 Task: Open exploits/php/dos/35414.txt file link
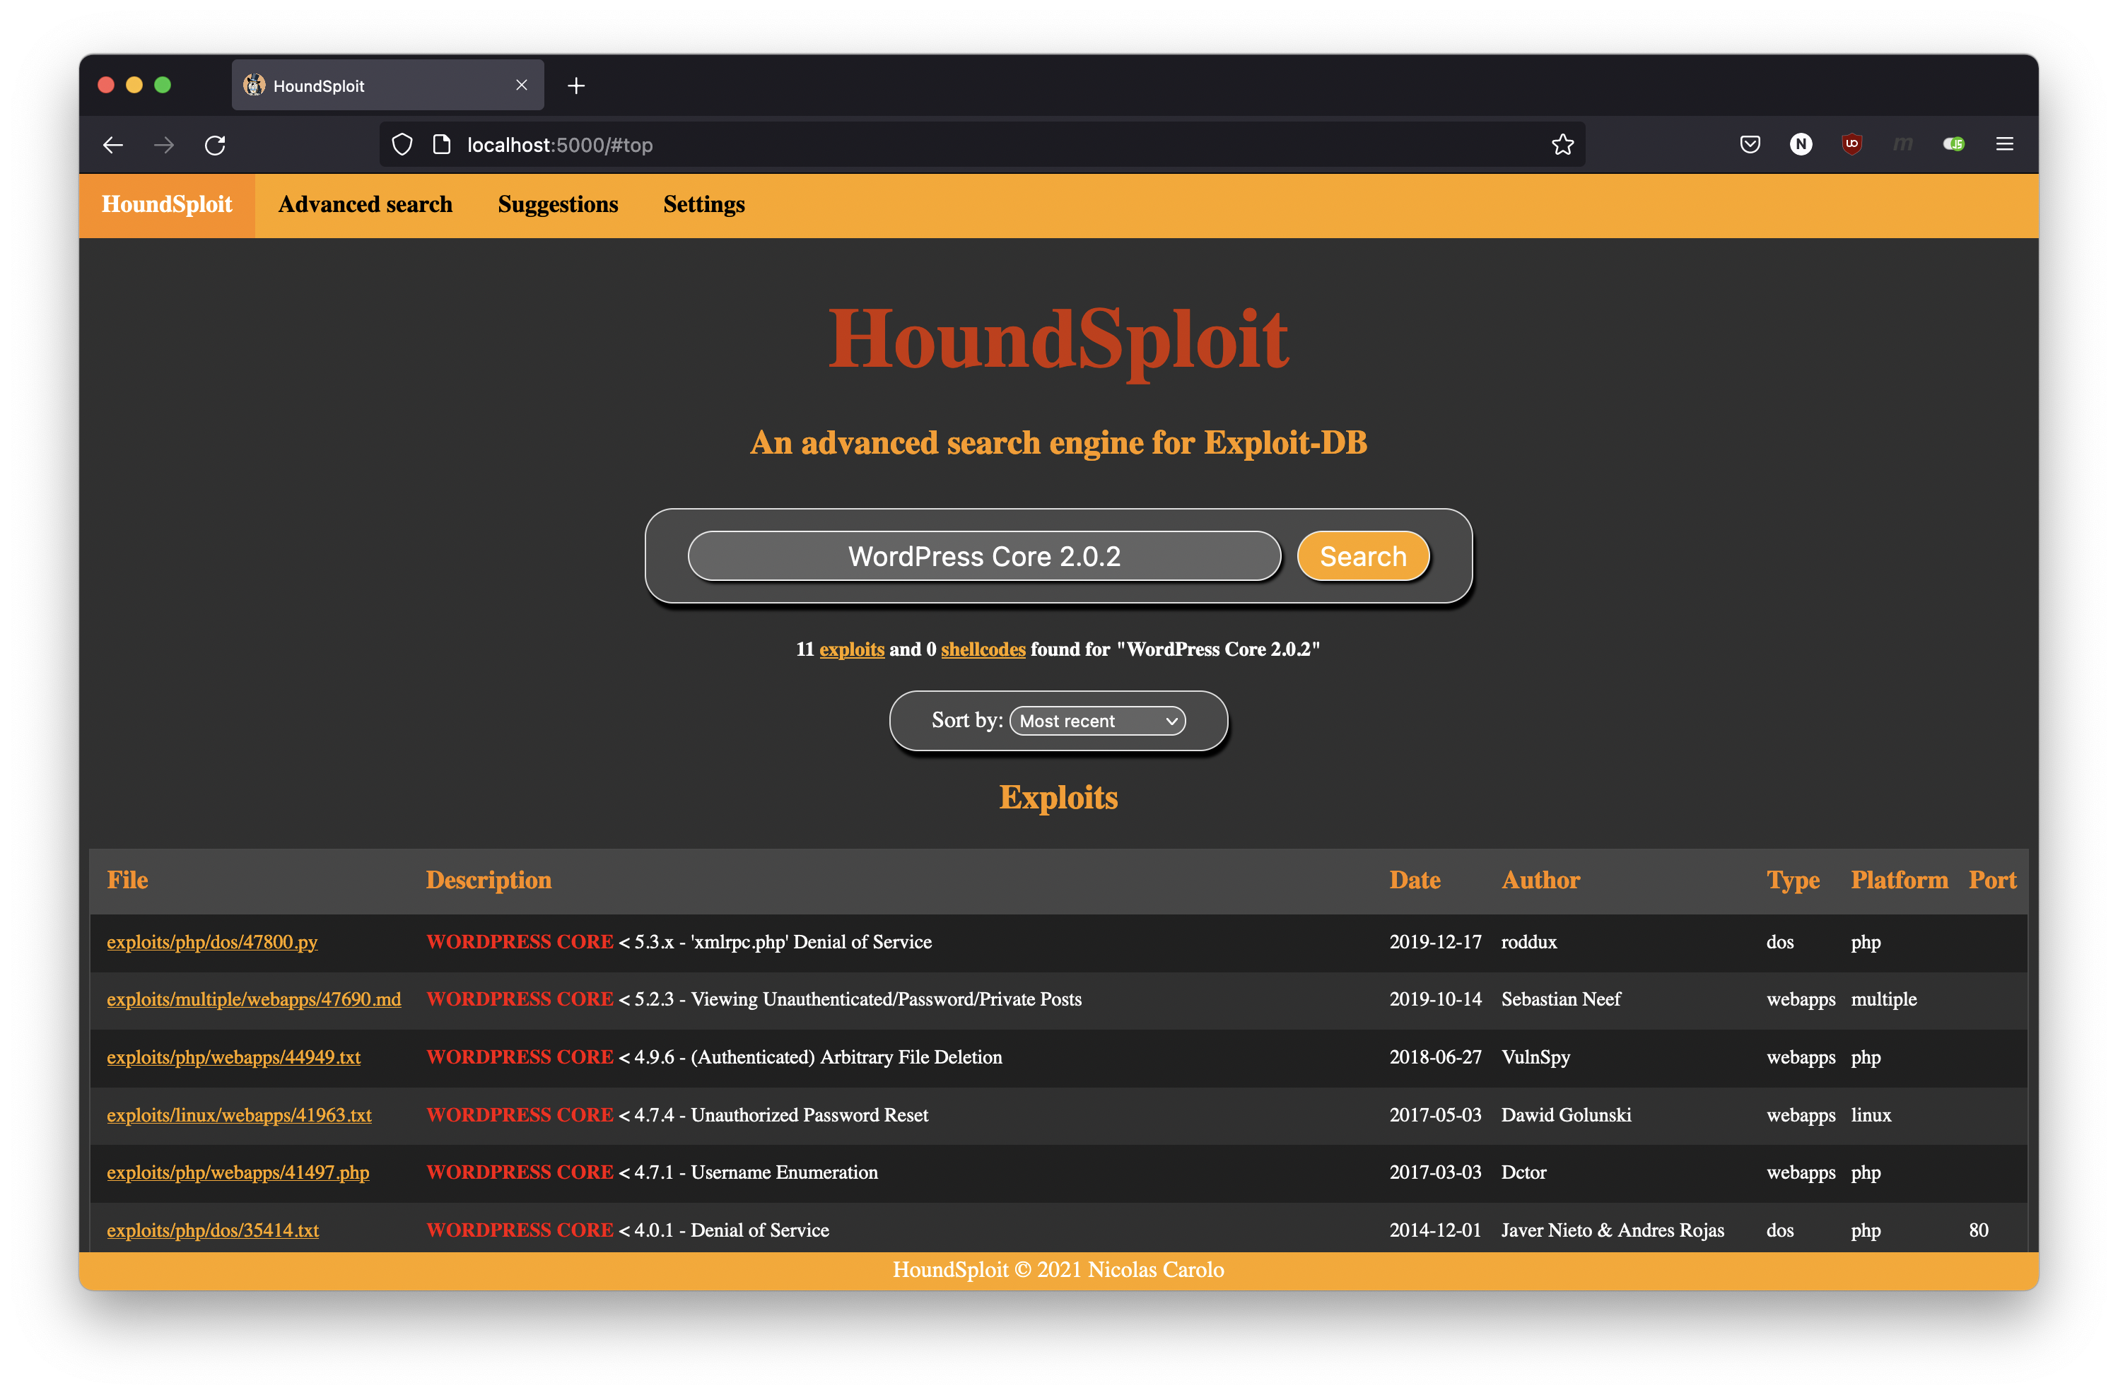click(213, 1230)
